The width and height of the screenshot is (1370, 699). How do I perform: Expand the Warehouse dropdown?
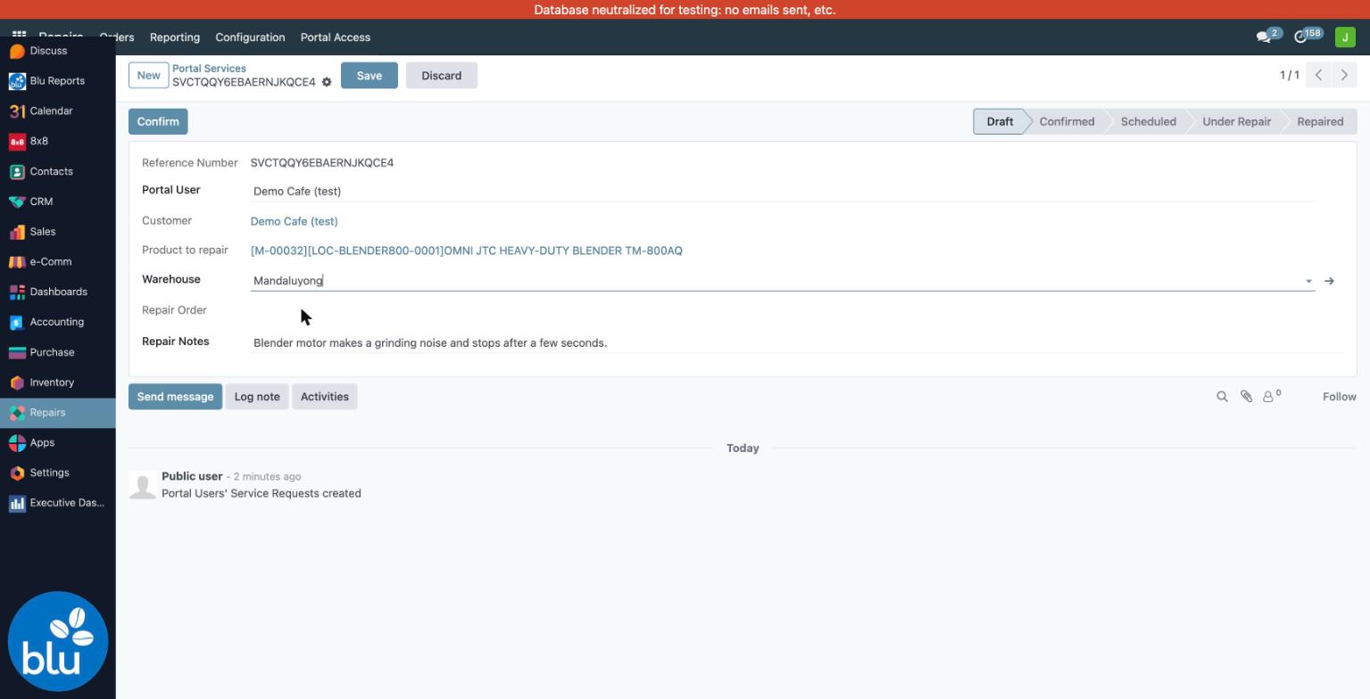point(1308,282)
